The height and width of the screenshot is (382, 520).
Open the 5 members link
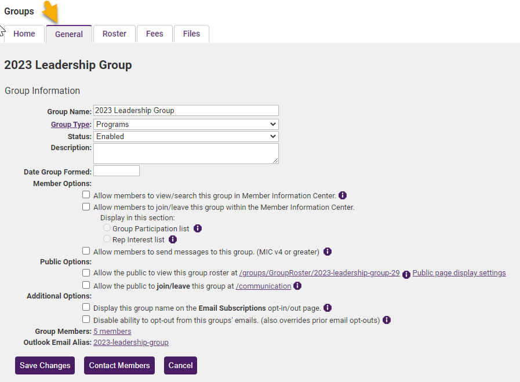point(112,331)
